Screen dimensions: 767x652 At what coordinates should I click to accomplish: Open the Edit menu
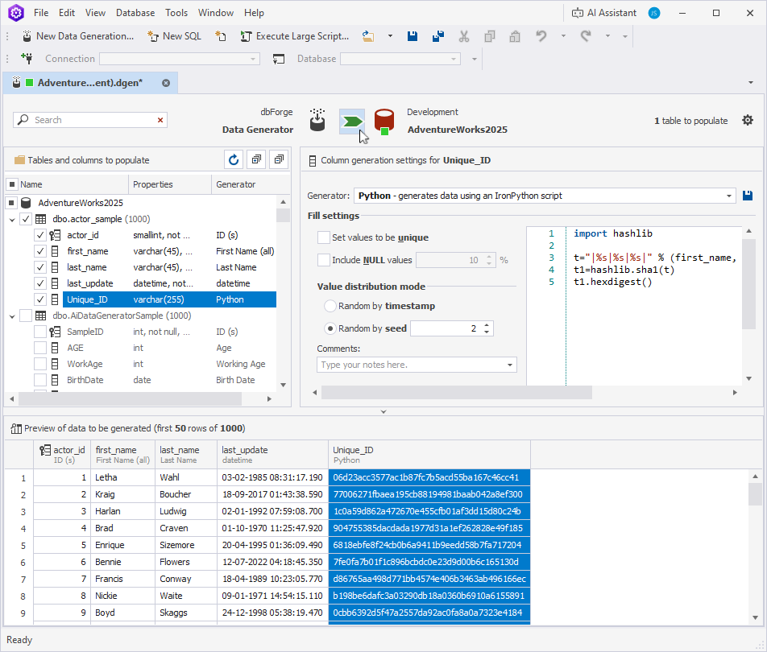tap(67, 13)
